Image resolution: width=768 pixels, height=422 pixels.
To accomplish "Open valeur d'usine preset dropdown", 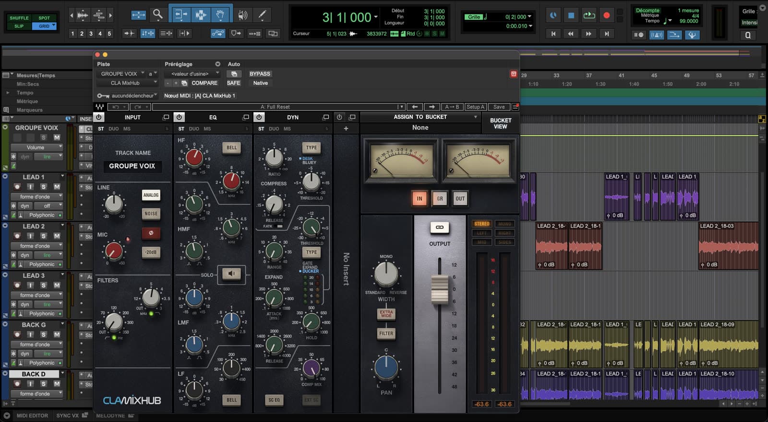I will pyautogui.click(x=192, y=74).
